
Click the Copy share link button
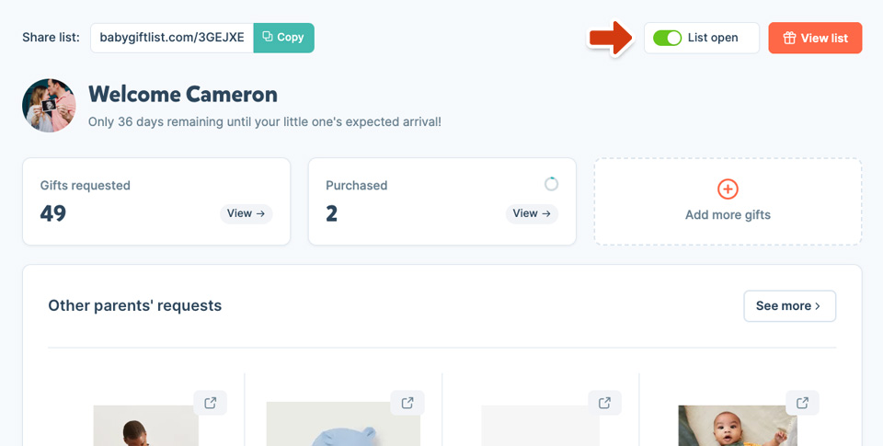click(x=284, y=37)
